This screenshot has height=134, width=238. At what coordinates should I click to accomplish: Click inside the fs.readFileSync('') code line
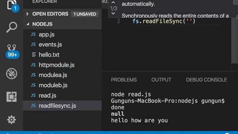tap(164, 21)
